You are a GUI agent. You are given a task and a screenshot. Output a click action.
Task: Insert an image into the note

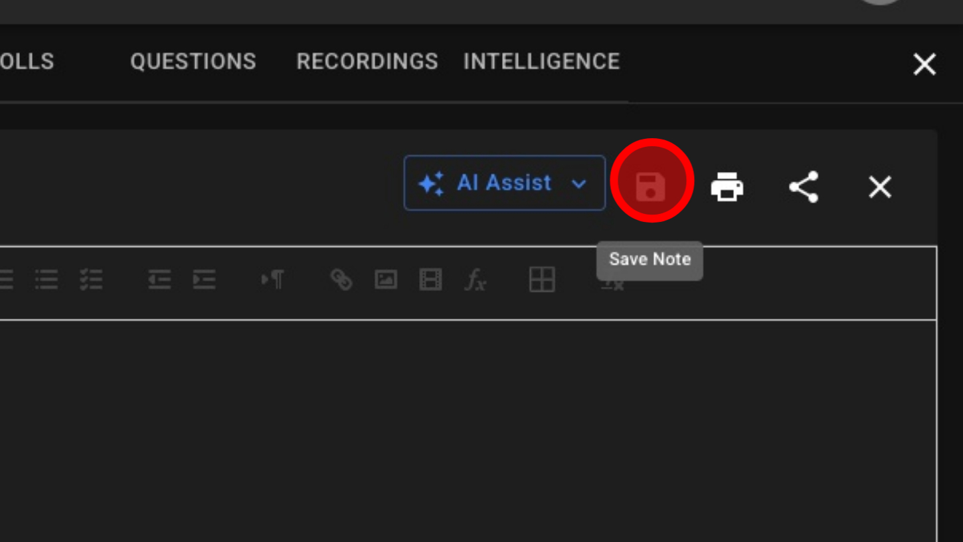386,280
